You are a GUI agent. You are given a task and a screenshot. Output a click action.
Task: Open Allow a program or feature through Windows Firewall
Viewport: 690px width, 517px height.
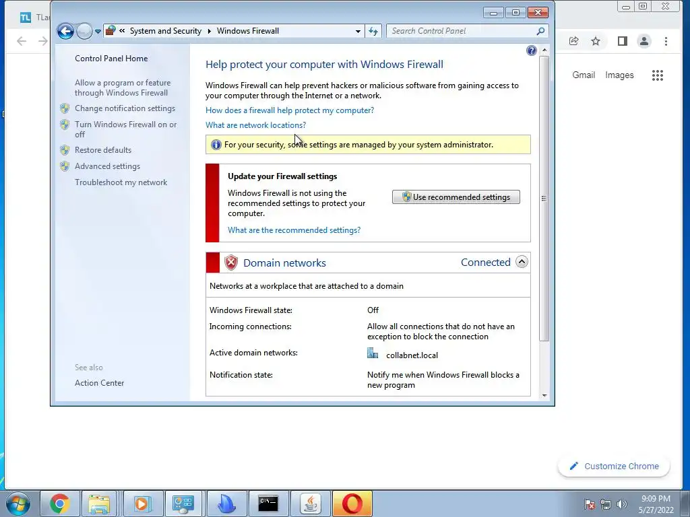coord(123,88)
